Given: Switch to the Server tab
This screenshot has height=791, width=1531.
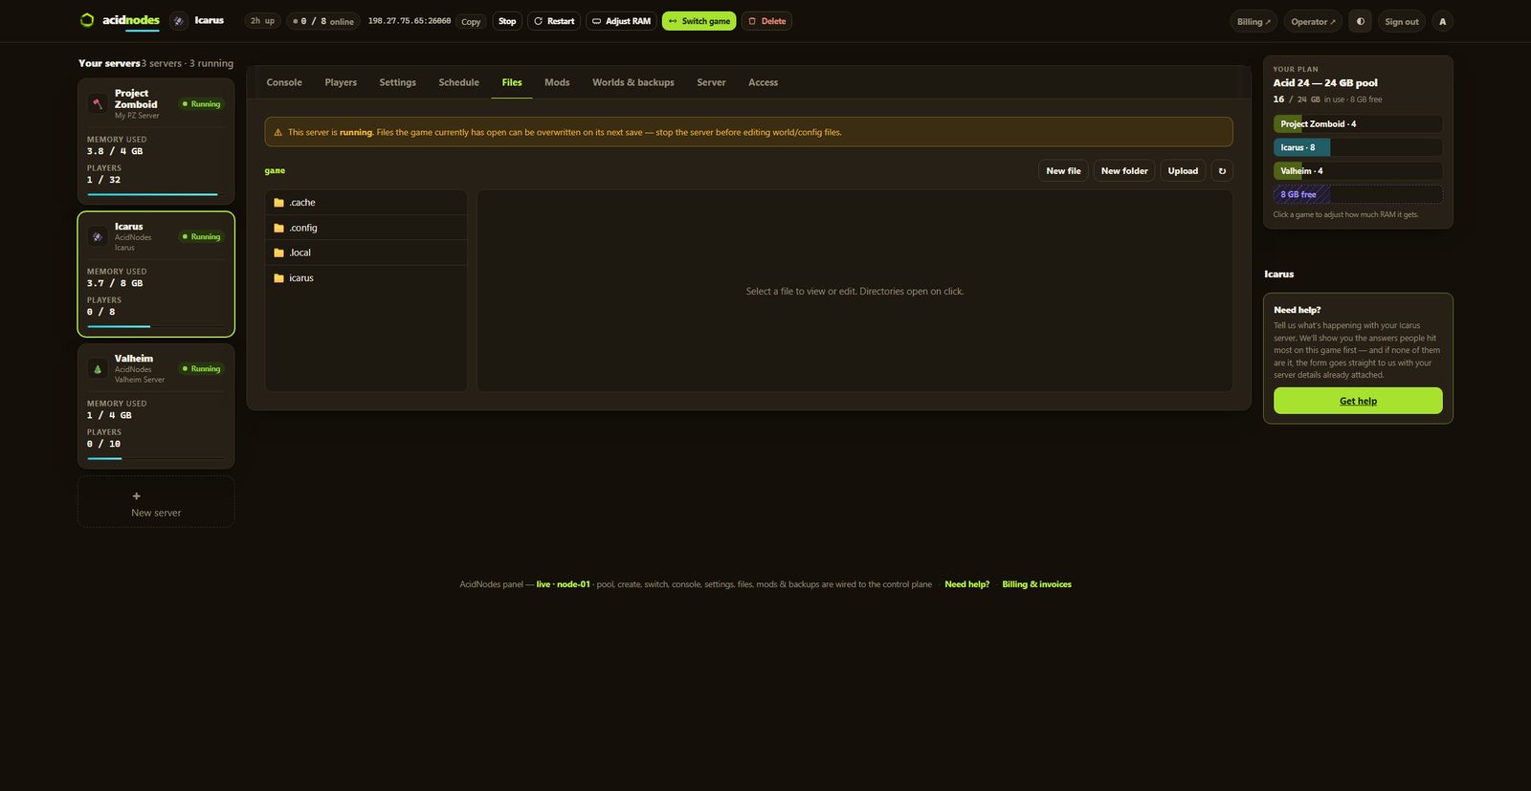Looking at the screenshot, I should coord(711,82).
